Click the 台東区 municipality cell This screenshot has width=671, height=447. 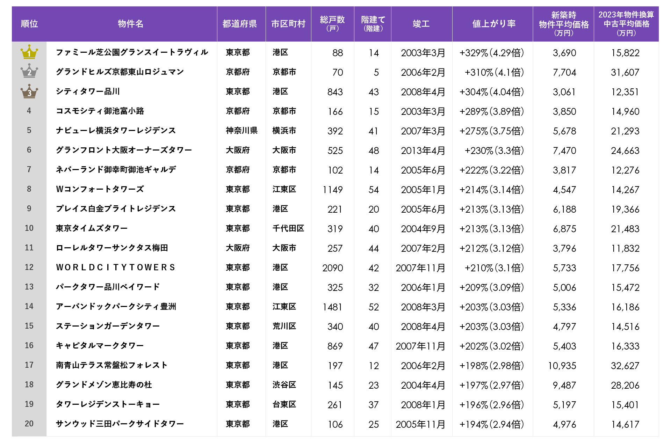click(284, 404)
